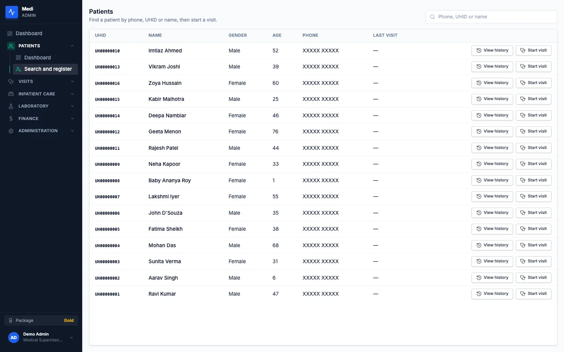The height and width of the screenshot is (352, 564).
Task: Click the top Dashboard grid icon
Action: [10, 34]
